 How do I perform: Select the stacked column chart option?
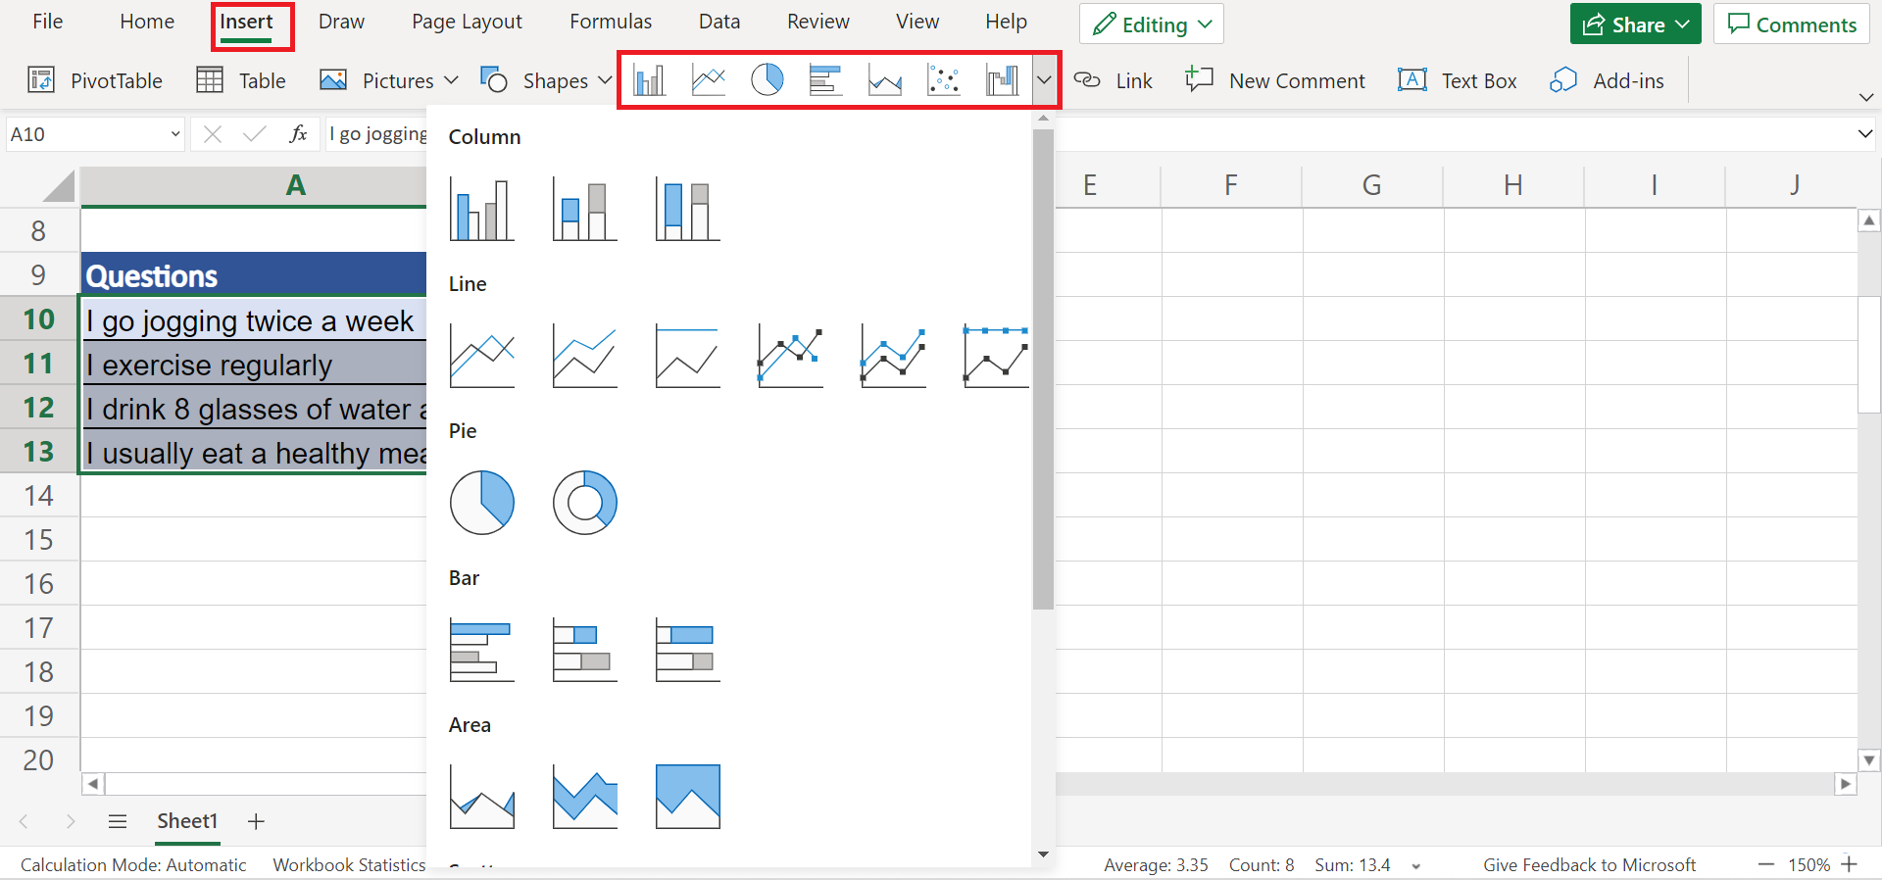[584, 210]
